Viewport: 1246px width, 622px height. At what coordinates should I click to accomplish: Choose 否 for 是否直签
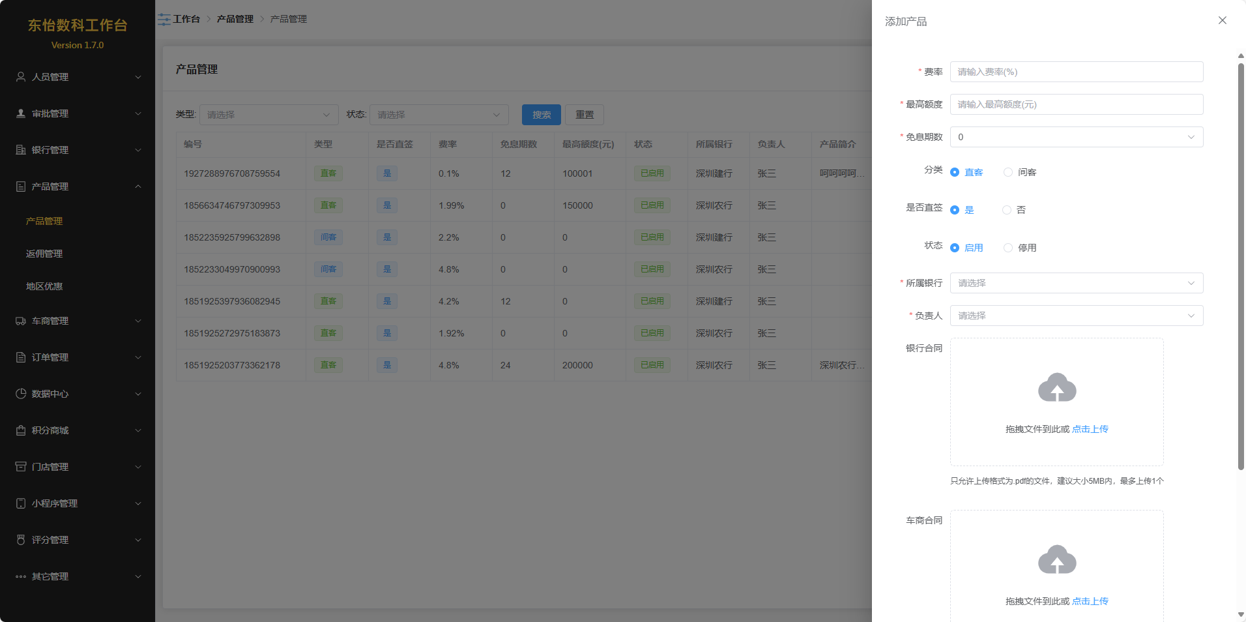click(1007, 210)
